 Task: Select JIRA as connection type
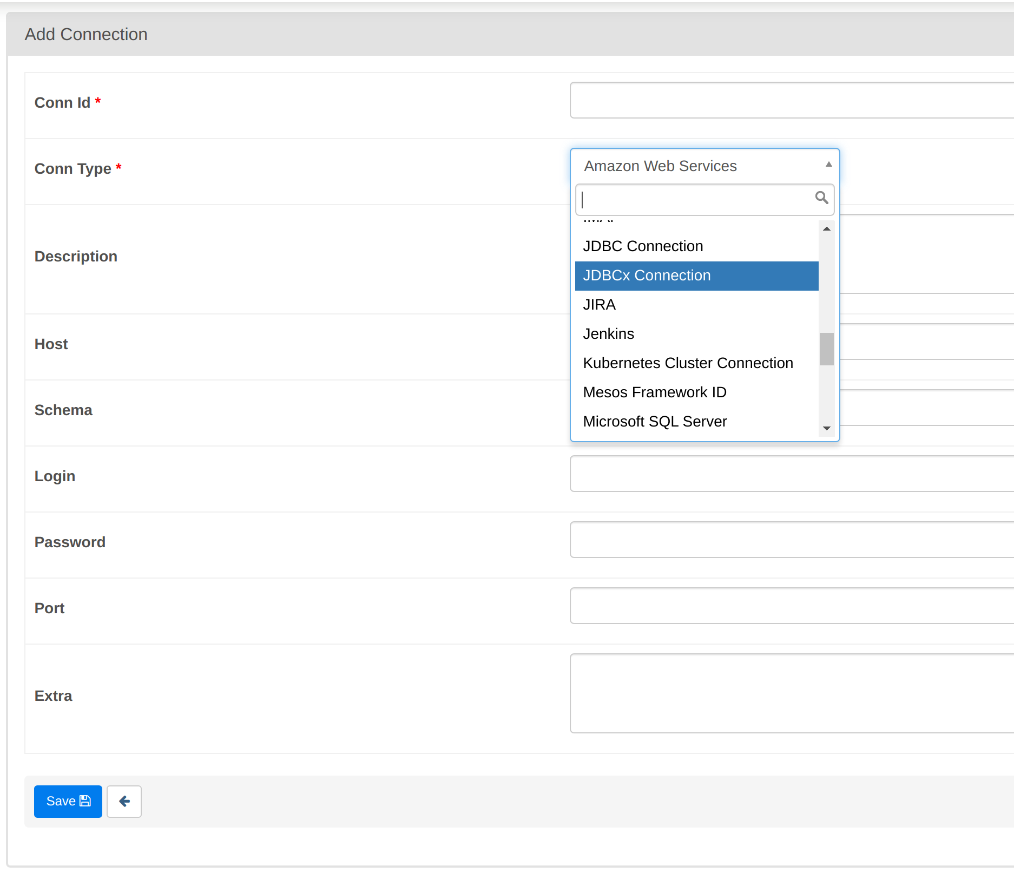600,305
